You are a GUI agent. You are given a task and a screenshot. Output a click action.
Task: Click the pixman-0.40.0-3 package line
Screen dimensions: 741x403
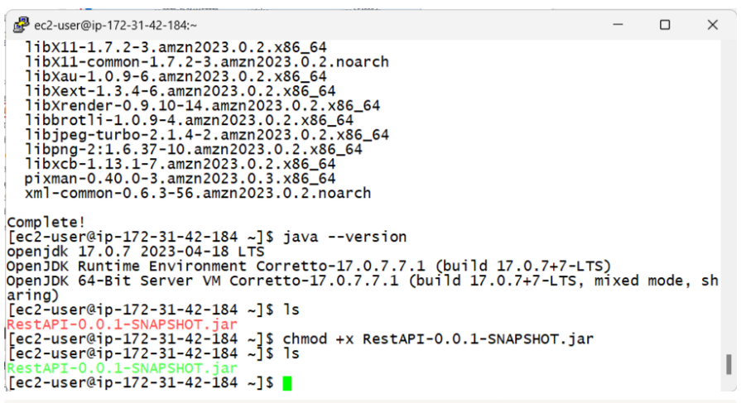180,178
